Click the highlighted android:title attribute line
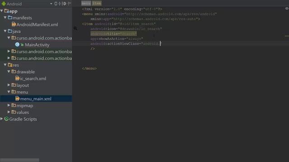 click(113, 34)
